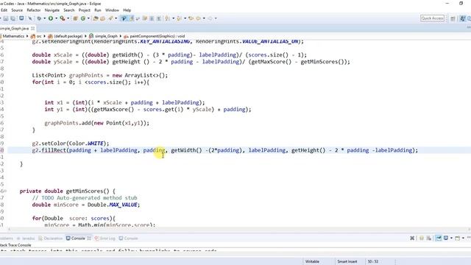Click the Color.WHITE text in code
Viewport: 471px width, 265px height.
[x=87, y=144]
